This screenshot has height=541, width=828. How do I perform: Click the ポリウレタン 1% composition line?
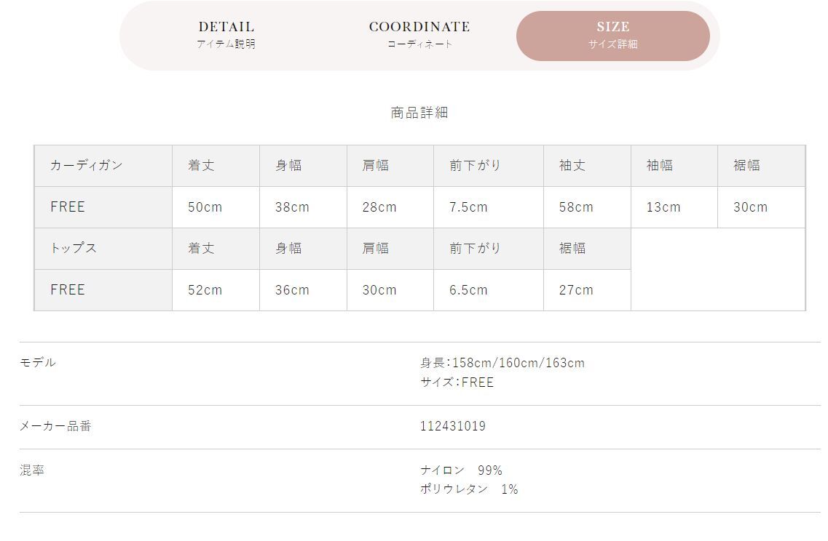(x=469, y=489)
